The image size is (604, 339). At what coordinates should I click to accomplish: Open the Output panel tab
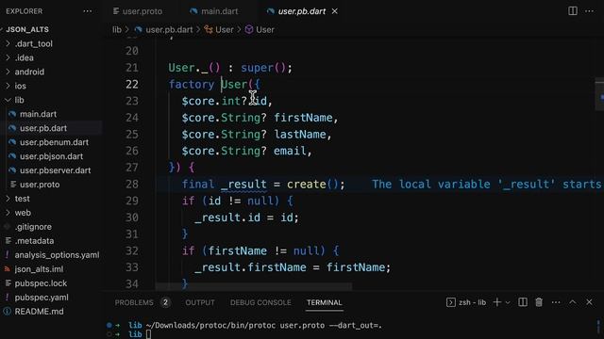coord(200,302)
